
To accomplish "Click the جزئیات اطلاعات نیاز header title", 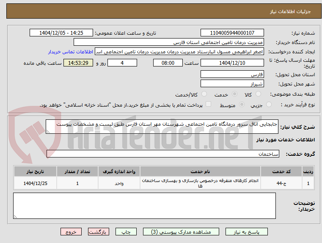I will coord(290,11).
